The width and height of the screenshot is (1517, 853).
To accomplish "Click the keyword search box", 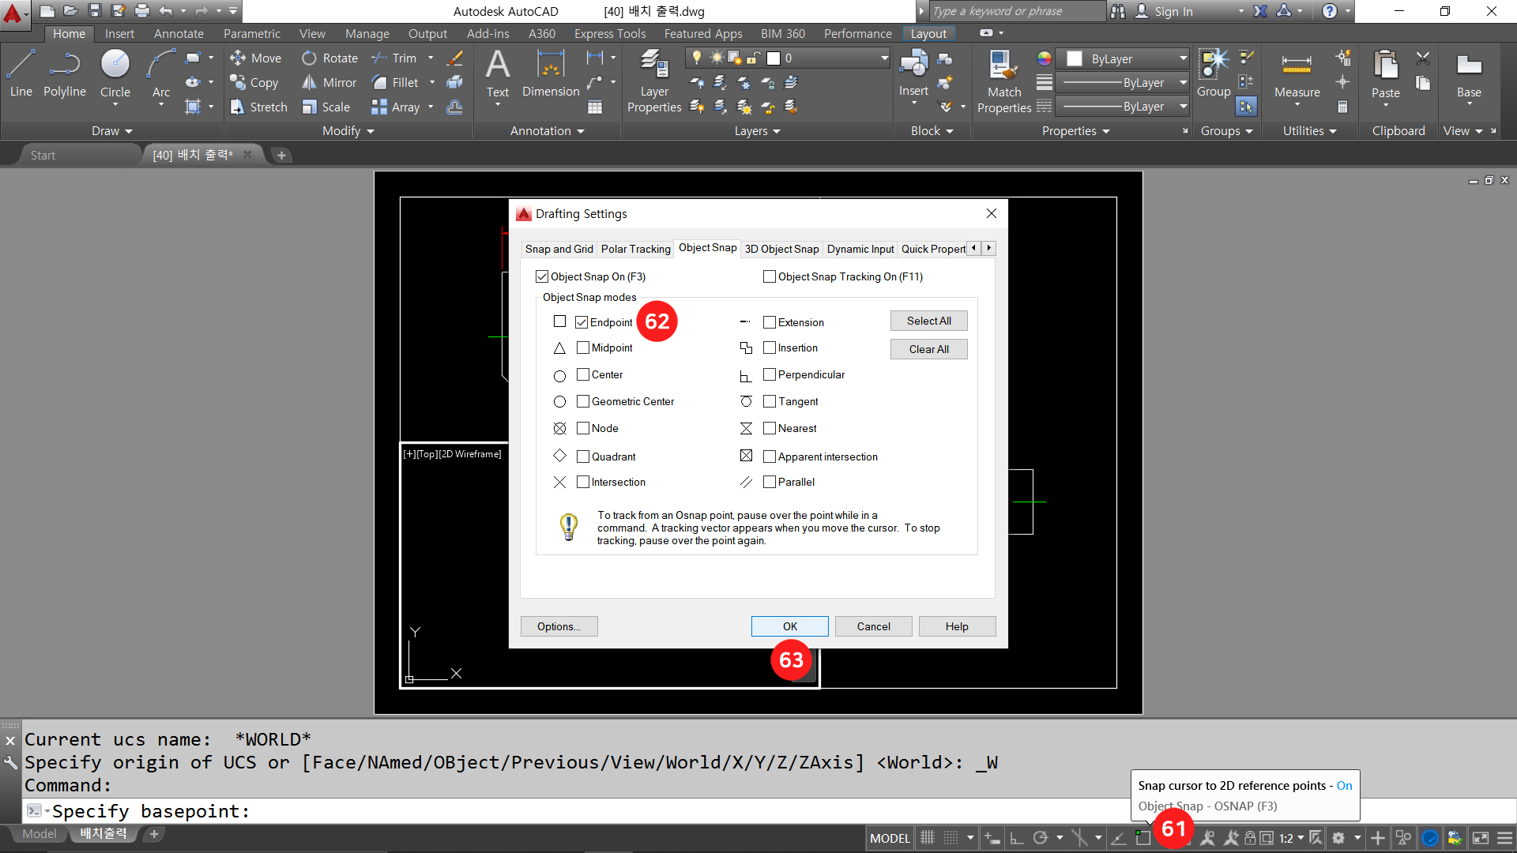I will tap(1018, 11).
